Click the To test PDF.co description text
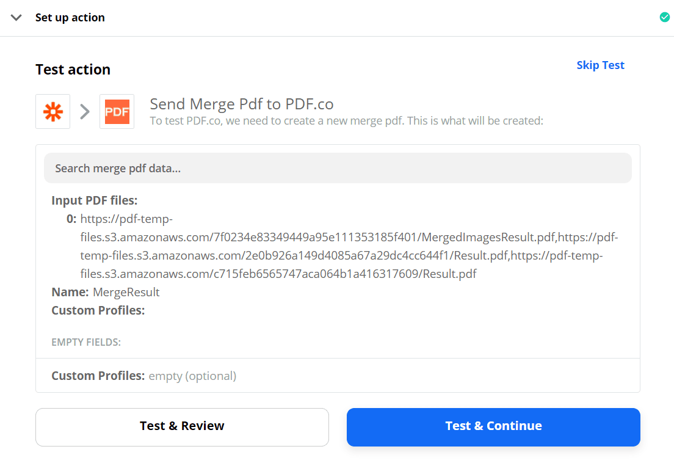The height and width of the screenshot is (474, 674). click(346, 121)
